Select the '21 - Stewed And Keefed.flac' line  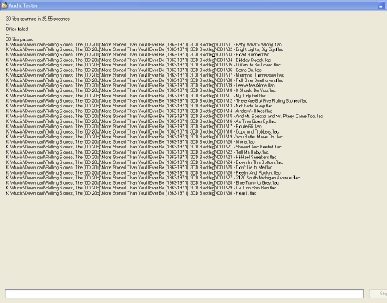tap(144, 147)
